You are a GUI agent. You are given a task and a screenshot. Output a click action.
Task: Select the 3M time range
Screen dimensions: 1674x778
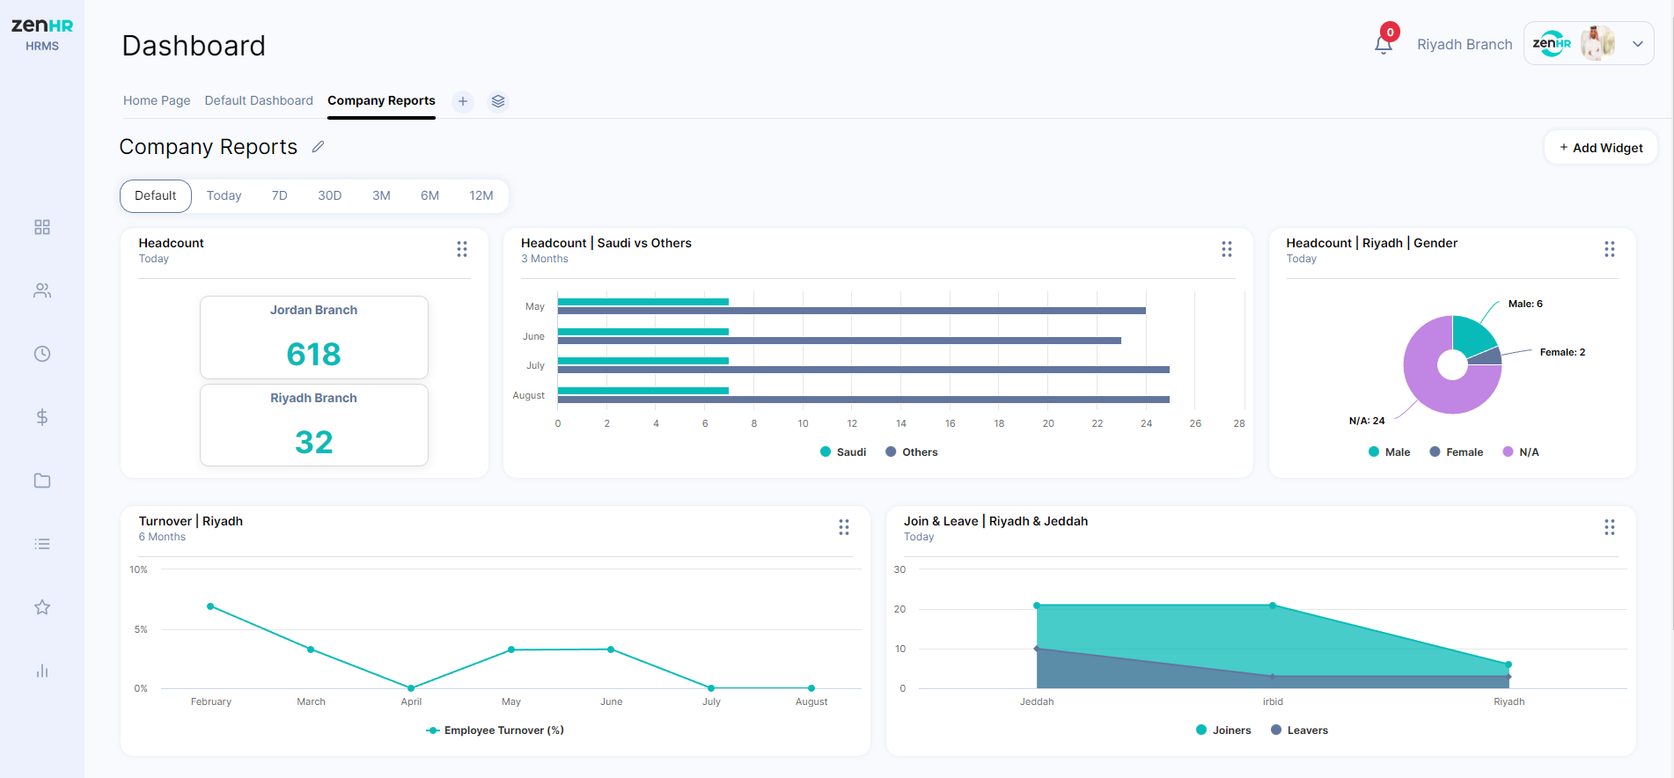pos(381,195)
